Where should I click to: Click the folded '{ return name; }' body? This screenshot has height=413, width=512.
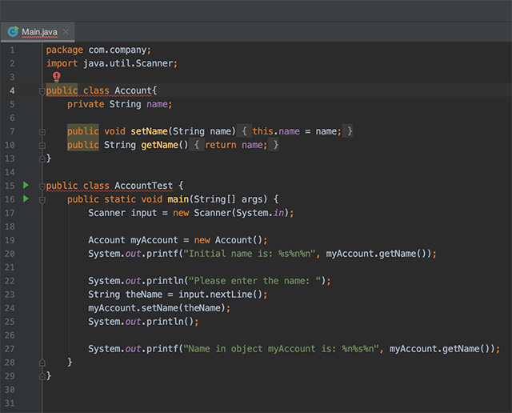pyautogui.click(x=234, y=145)
